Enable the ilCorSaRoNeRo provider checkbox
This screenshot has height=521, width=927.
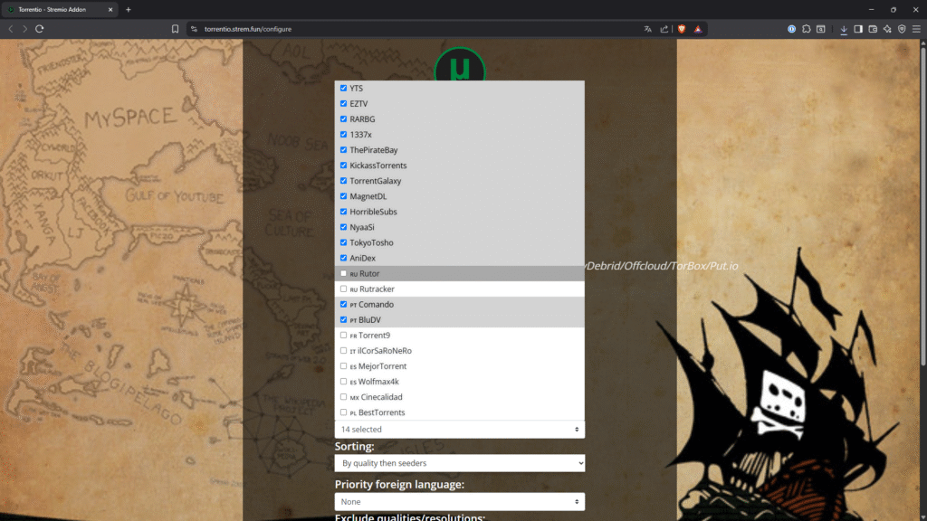coord(343,350)
